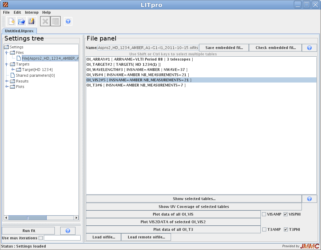Open the Interop menu
This screenshot has width=321, height=250.
(32, 12)
